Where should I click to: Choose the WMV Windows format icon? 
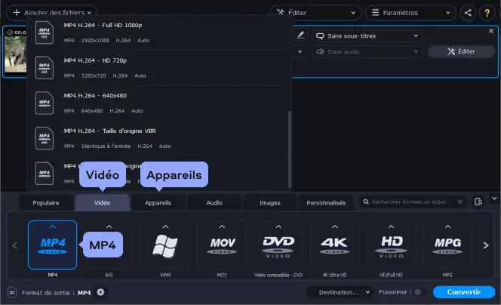(165, 245)
